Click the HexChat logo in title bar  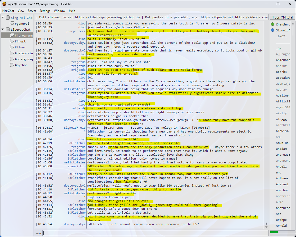pyautogui.click(x=4, y=4)
